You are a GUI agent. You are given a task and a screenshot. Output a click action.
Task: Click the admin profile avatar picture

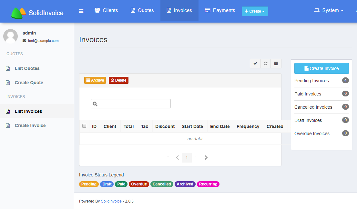point(10,36)
